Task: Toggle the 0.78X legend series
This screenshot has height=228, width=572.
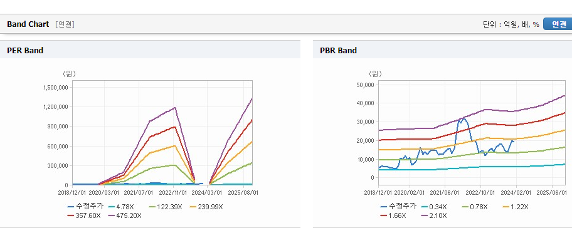Action: (x=474, y=207)
